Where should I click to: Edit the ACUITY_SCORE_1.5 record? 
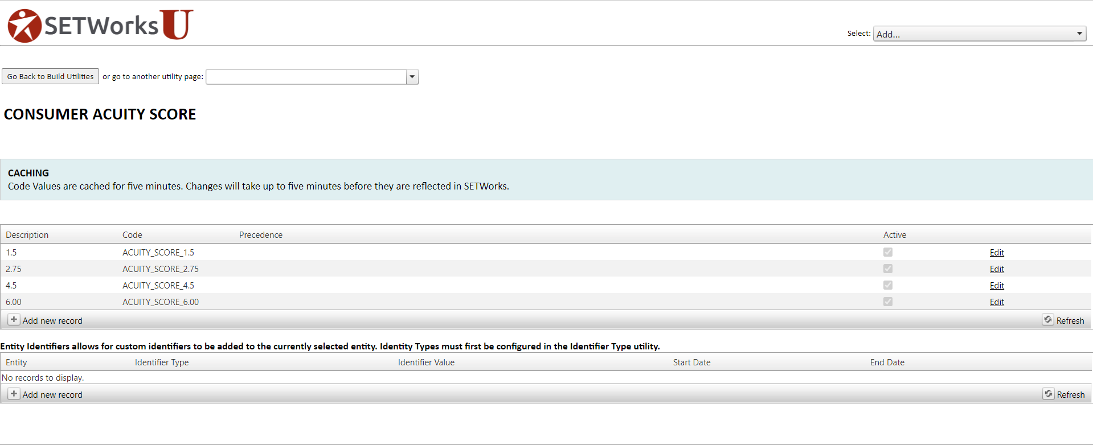[997, 253]
